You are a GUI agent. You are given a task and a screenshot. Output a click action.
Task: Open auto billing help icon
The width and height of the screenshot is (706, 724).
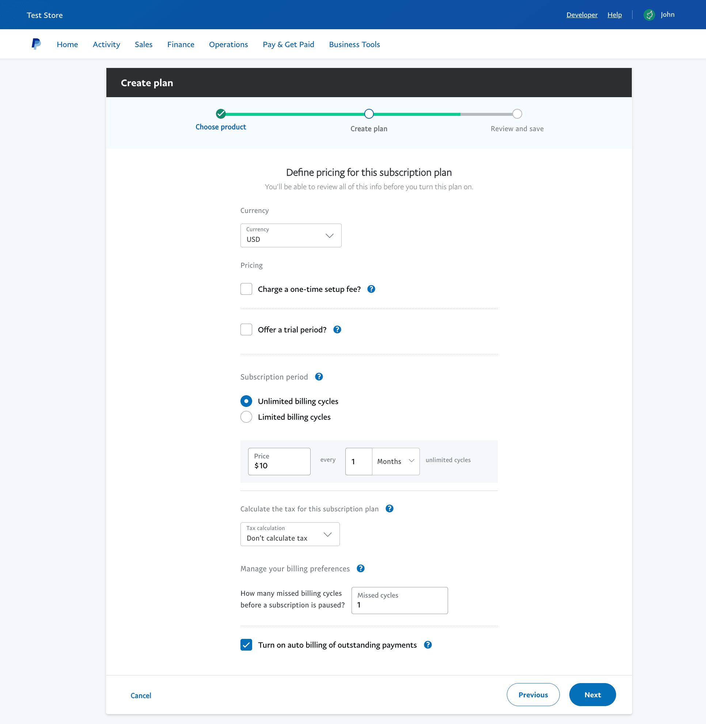[x=428, y=645]
